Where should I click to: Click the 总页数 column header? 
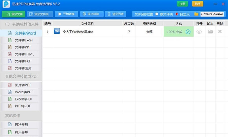pyautogui.click(x=129, y=24)
